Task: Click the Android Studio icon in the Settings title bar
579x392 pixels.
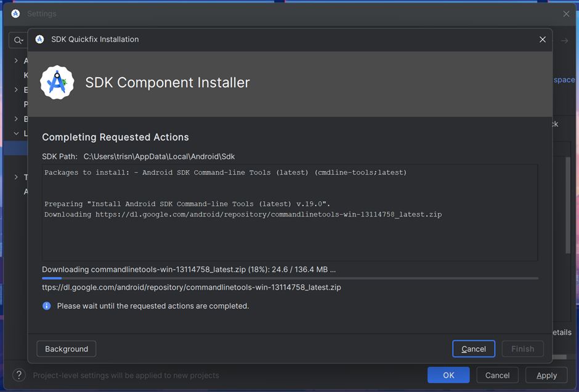Action: pos(15,14)
